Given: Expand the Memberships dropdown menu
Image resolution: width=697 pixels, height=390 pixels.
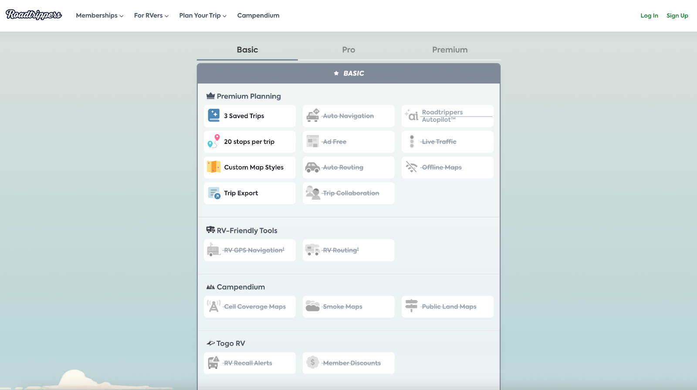Looking at the screenshot, I should point(99,15).
